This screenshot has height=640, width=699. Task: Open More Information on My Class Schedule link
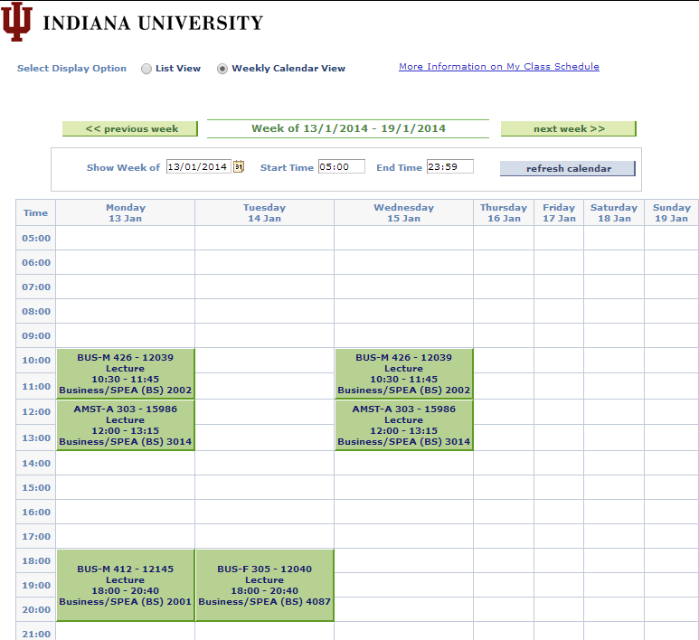pos(499,66)
